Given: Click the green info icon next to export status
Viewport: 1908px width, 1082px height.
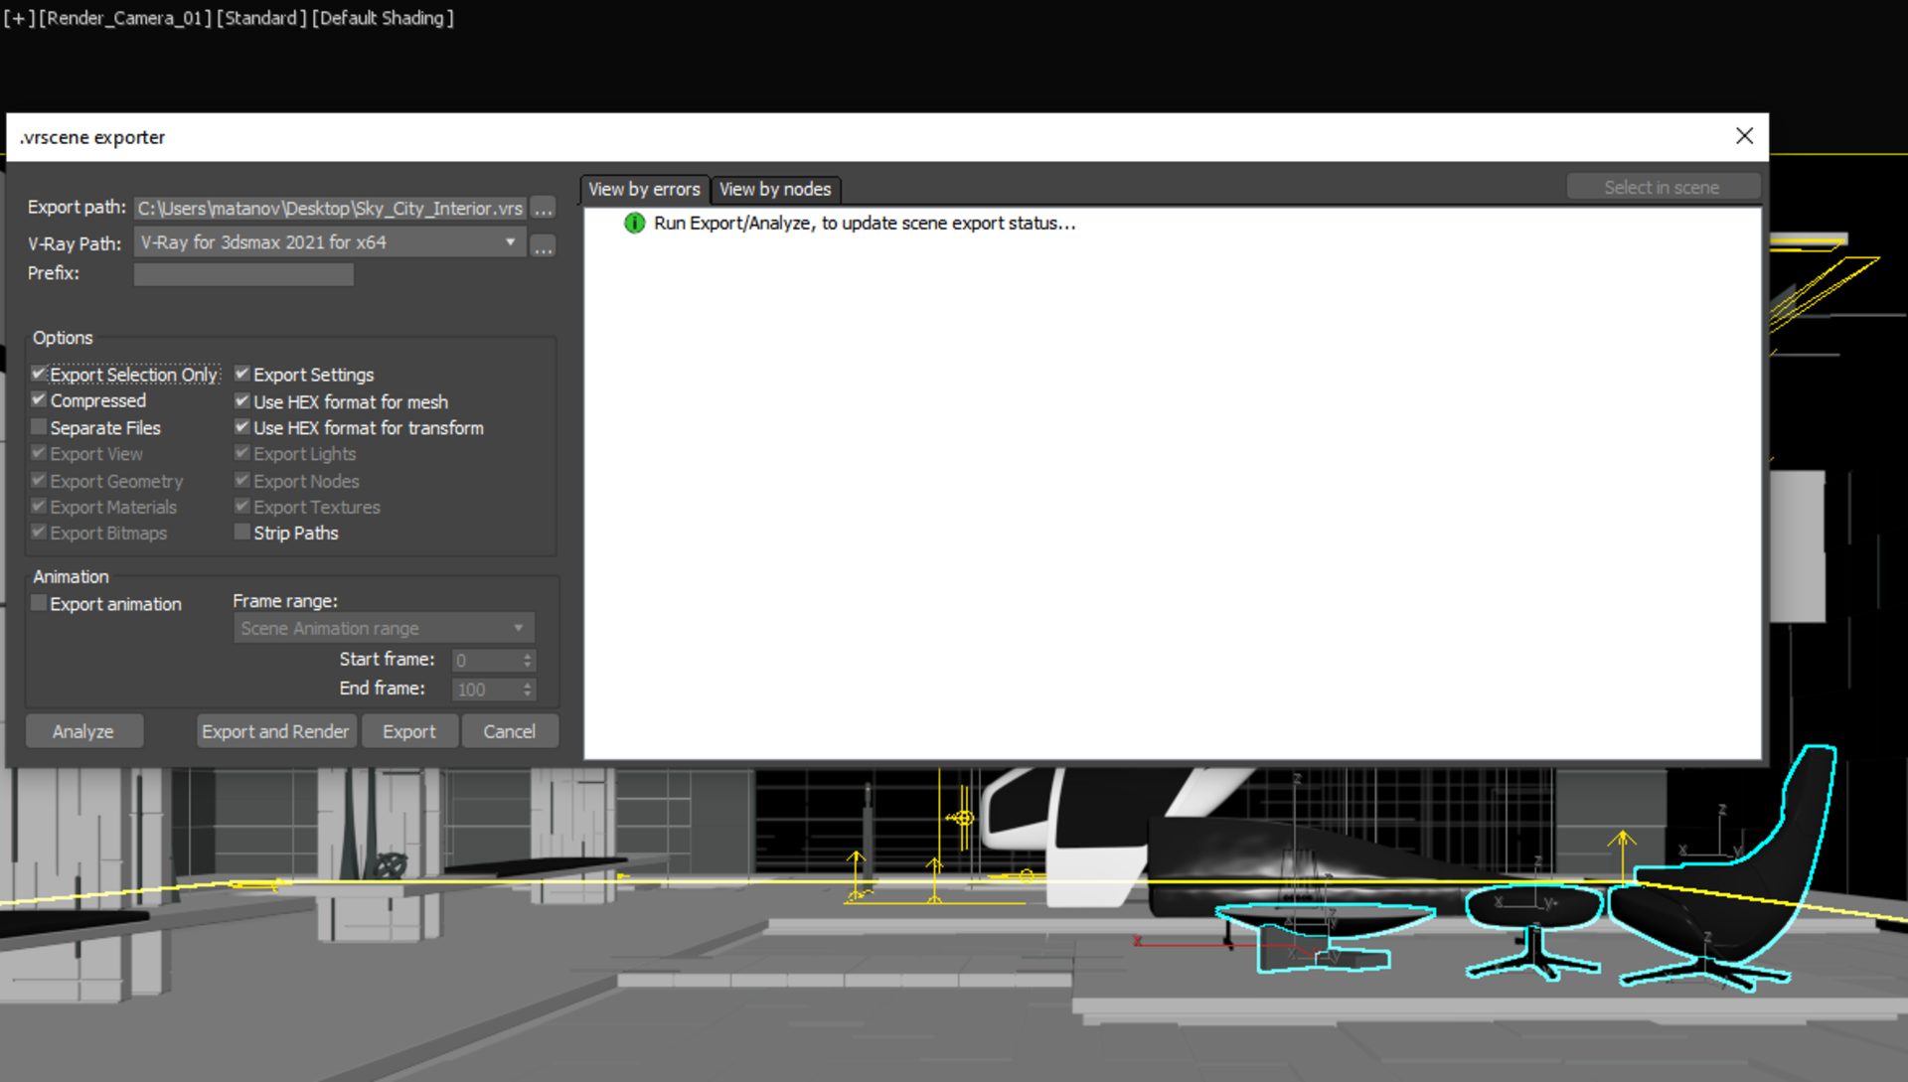Looking at the screenshot, I should click(x=634, y=224).
